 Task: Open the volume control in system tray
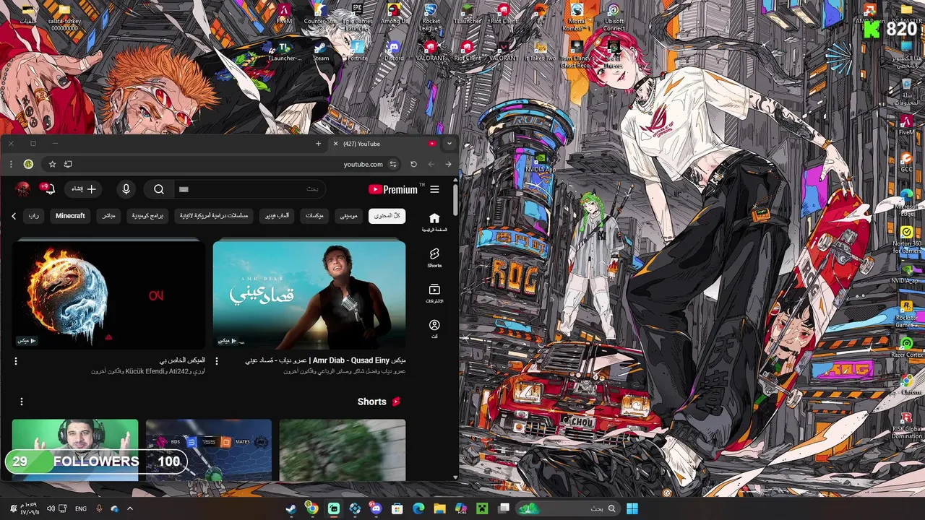click(51, 508)
